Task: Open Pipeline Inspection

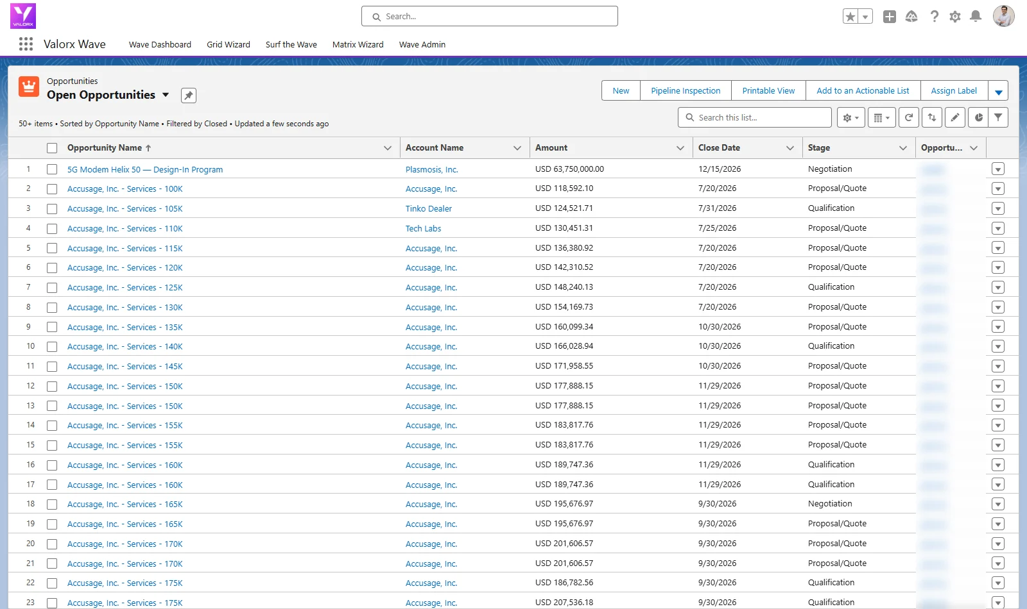Action: pyautogui.click(x=686, y=91)
